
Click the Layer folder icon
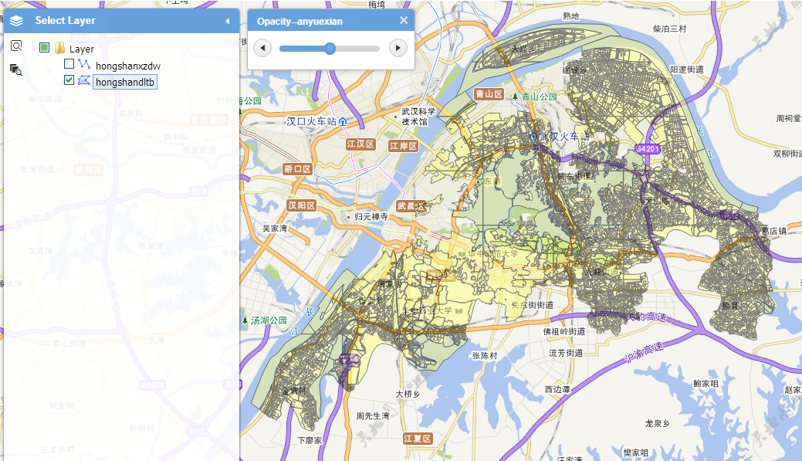60,48
